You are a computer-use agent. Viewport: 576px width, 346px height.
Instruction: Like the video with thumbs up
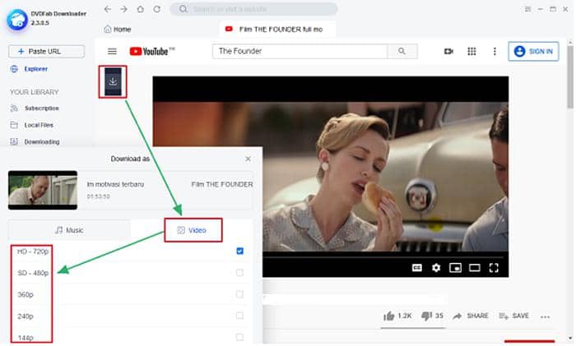pyautogui.click(x=388, y=316)
